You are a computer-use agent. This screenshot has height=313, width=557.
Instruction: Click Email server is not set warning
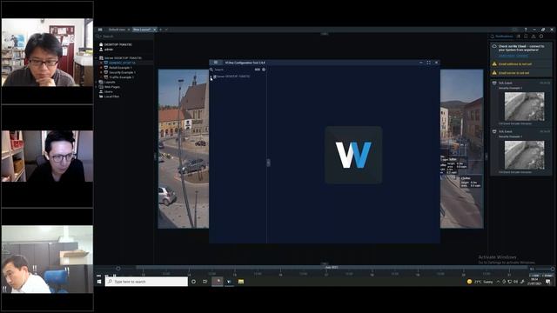521,73
